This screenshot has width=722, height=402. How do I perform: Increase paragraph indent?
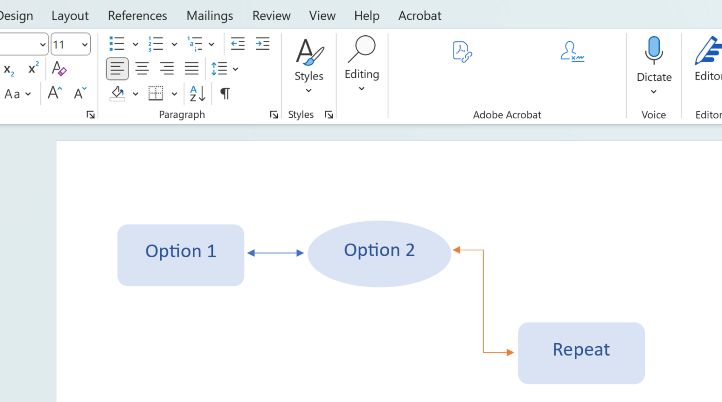(262, 44)
